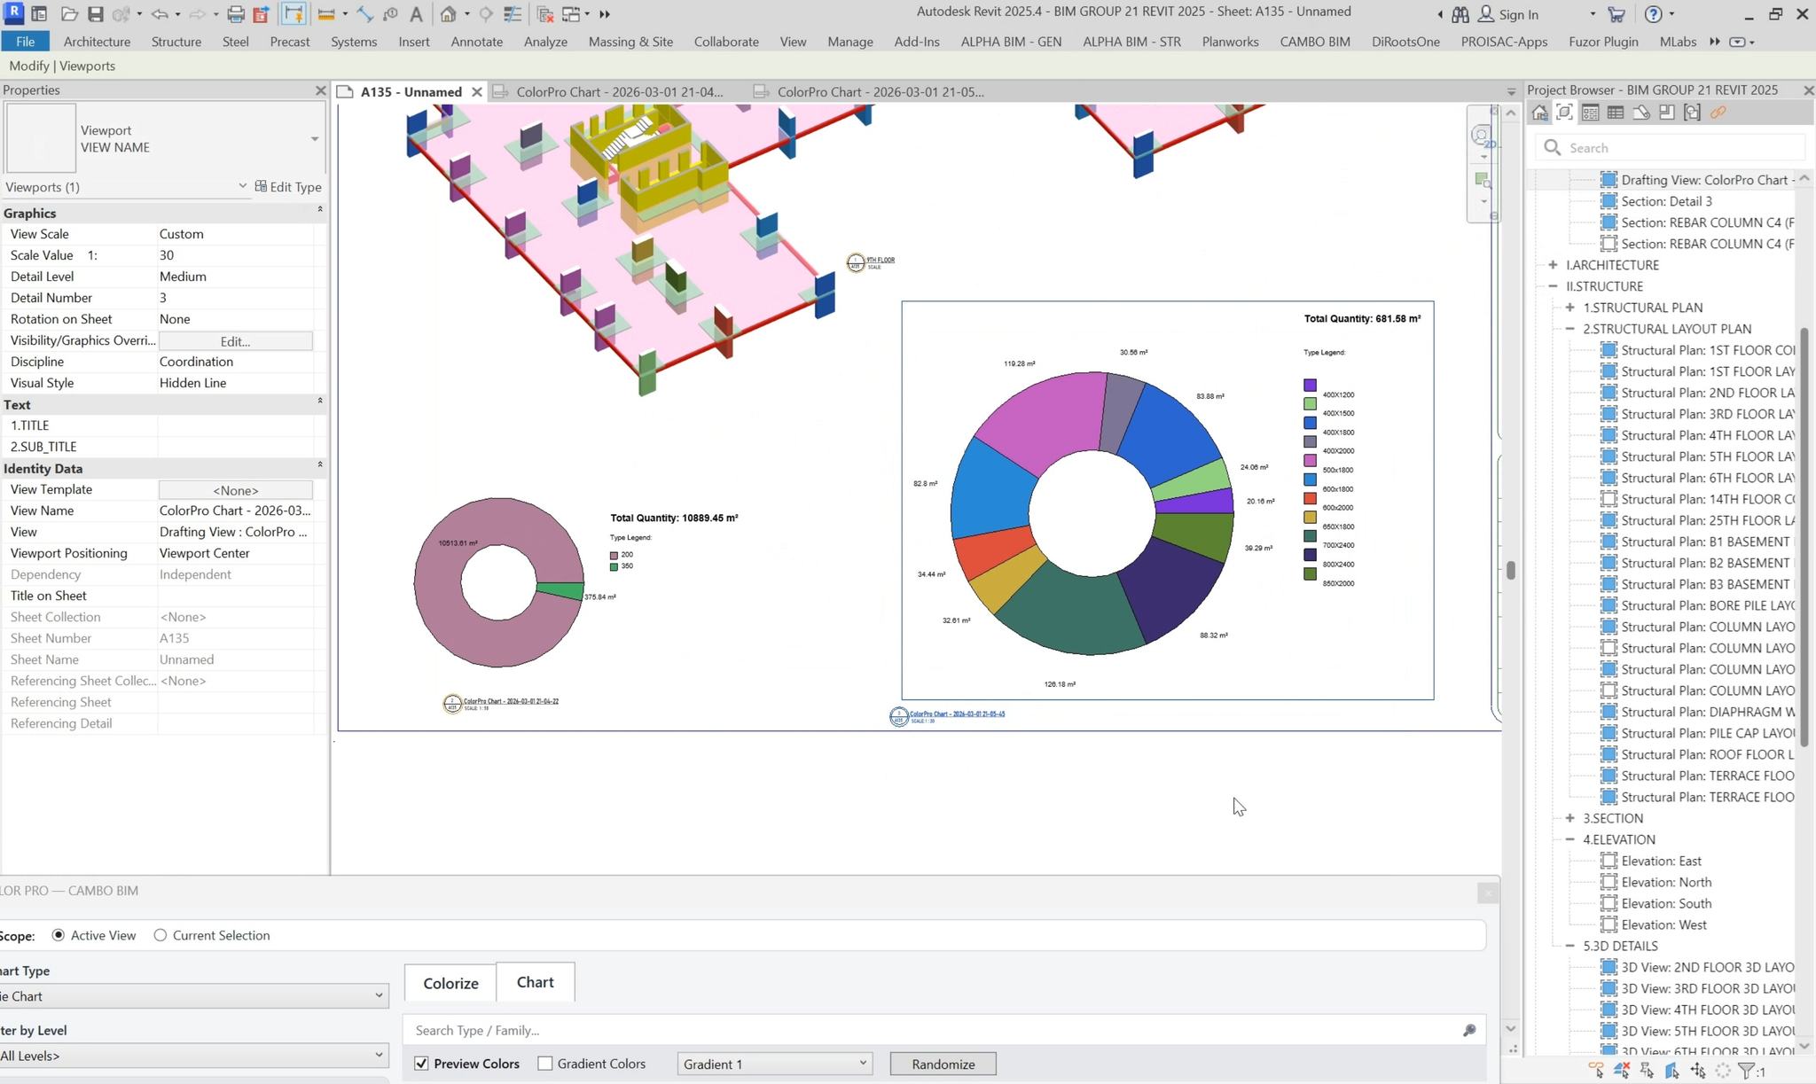Screen dimensions: 1816x1084
Task: Expand the I.ARCHITECTURE tree node
Action: [1553, 265]
